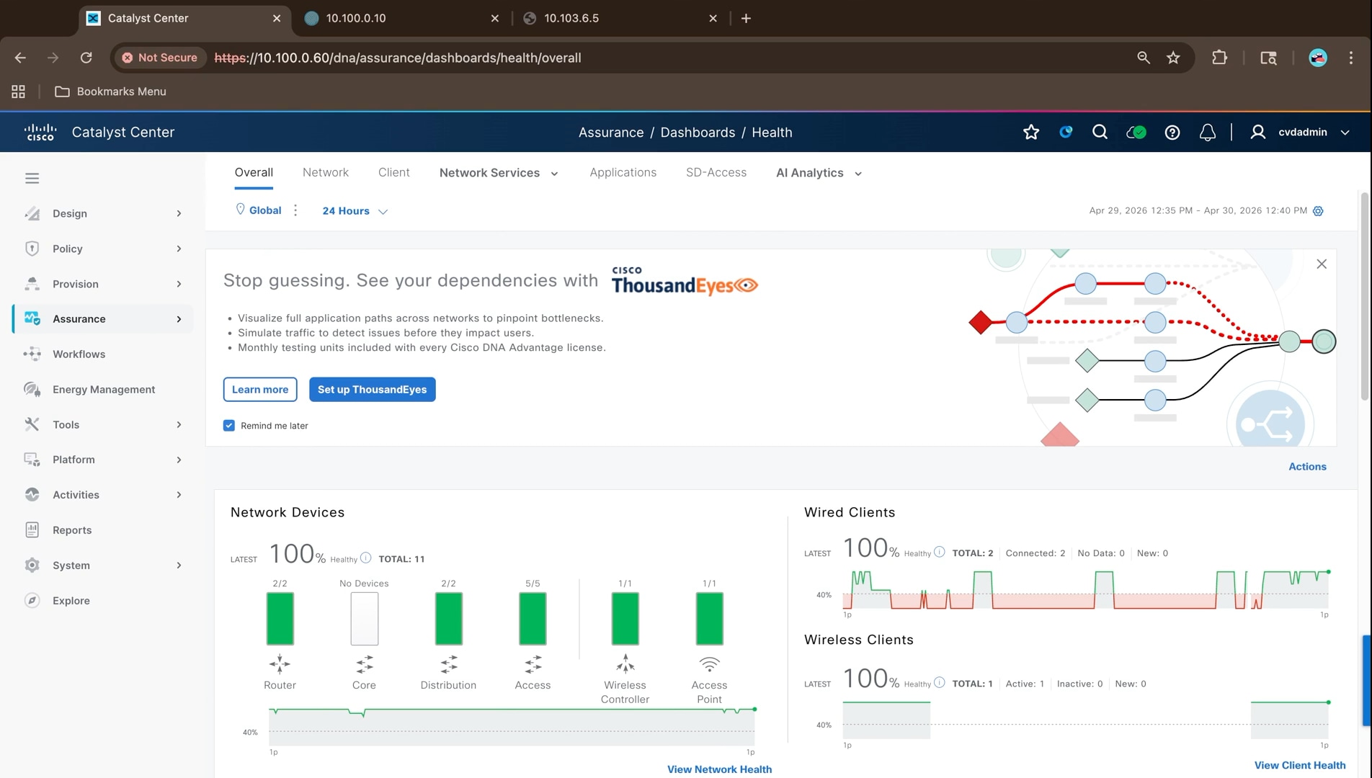Image resolution: width=1372 pixels, height=778 pixels.
Task: Click the green Access 5/5 health bar
Action: (x=533, y=618)
